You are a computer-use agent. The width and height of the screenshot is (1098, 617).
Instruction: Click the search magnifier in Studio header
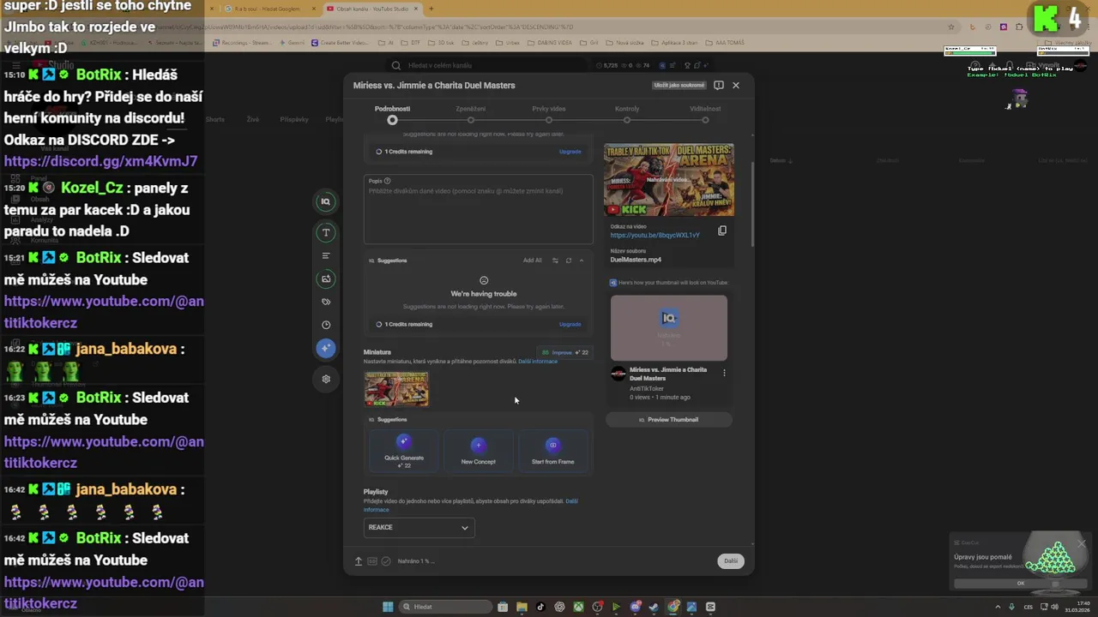[x=396, y=65]
